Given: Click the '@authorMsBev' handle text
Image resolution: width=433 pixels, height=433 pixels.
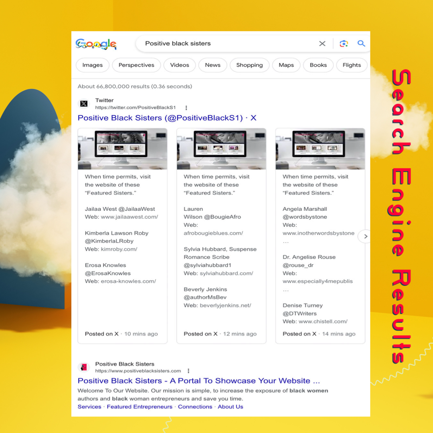Looking at the screenshot, I should tap(205, 297).
